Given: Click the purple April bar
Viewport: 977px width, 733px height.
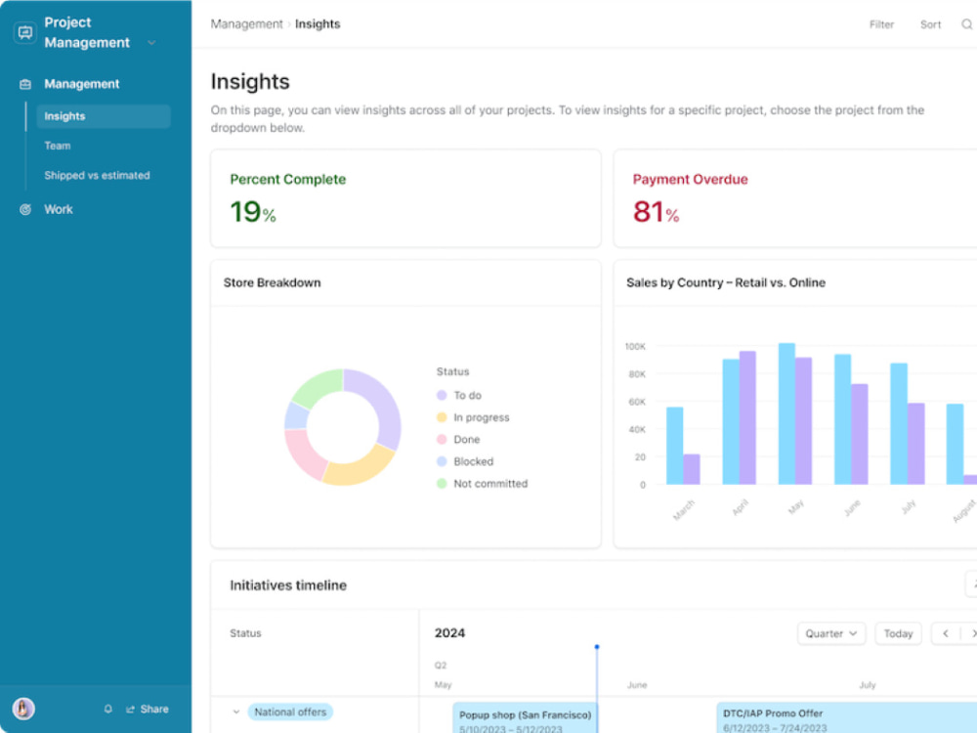Looking at the screenshot, I should click(747, 417).
